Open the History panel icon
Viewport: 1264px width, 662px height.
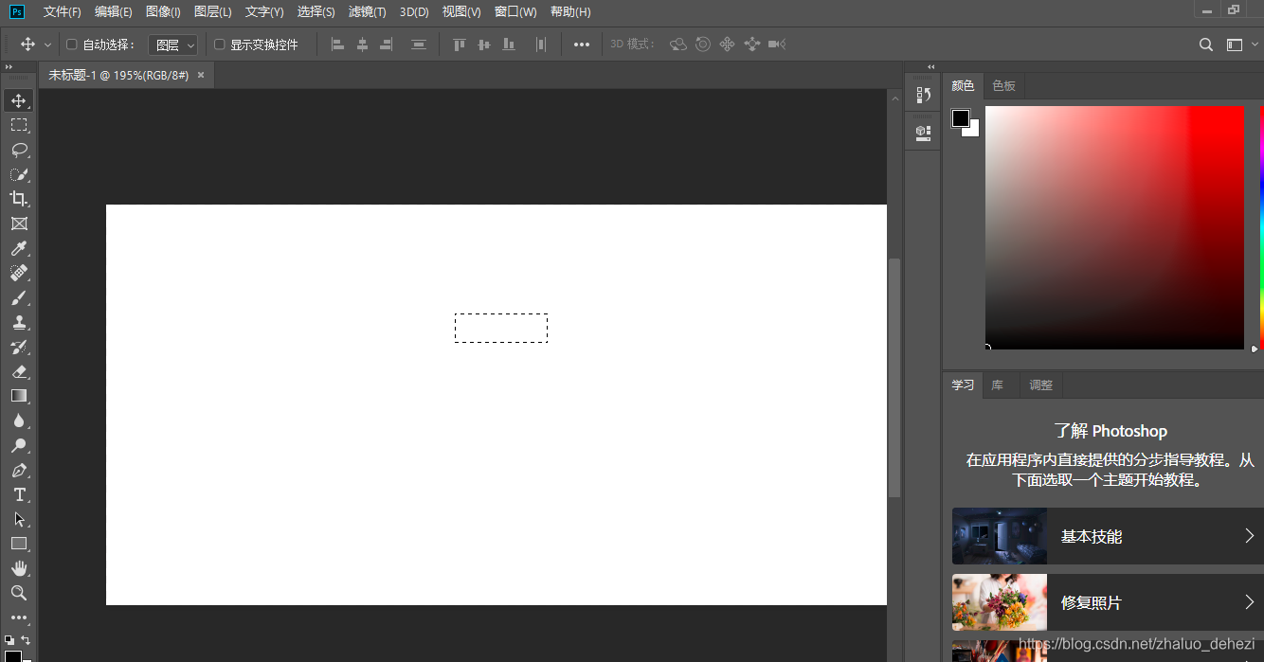point(923,95)
